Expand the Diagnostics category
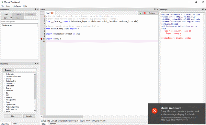206x125 pixels. click(4, 83)
